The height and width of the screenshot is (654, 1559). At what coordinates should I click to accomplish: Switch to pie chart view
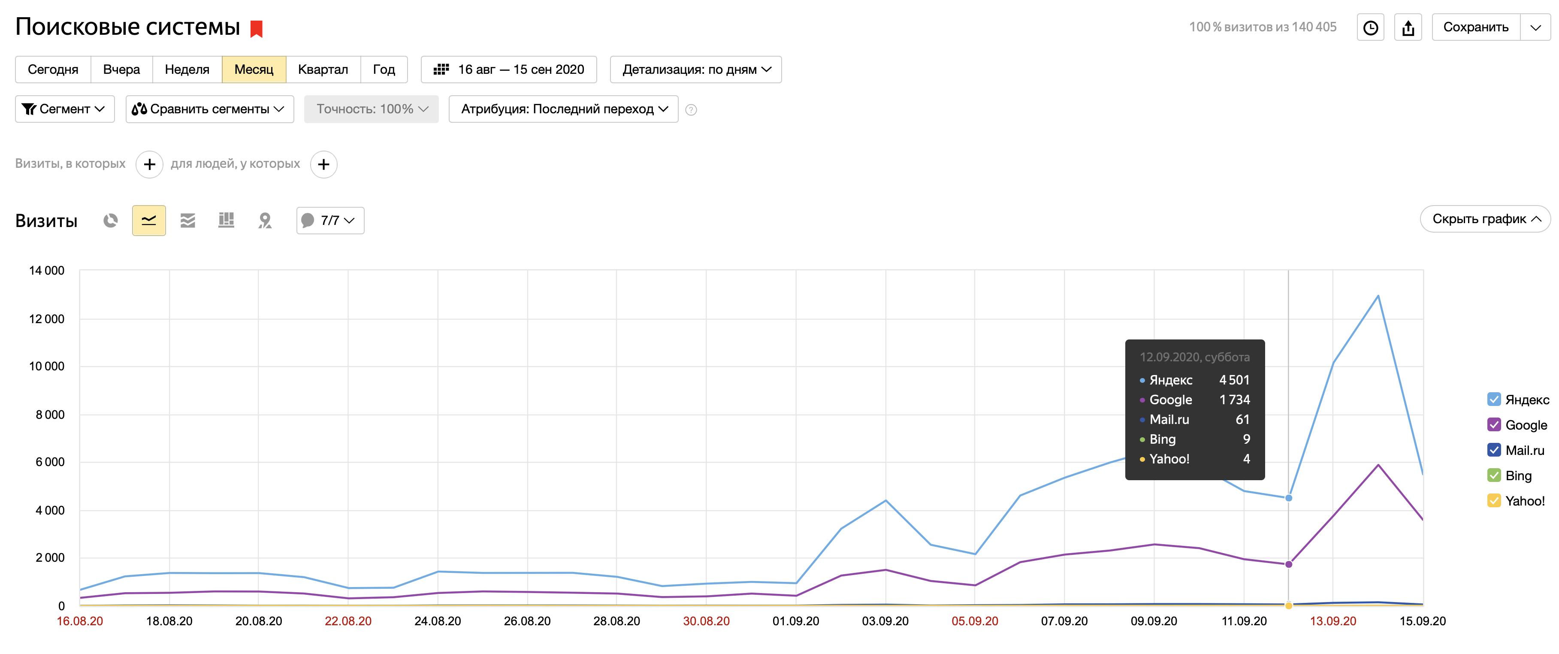pyautogui.click(x=110, y=221)
